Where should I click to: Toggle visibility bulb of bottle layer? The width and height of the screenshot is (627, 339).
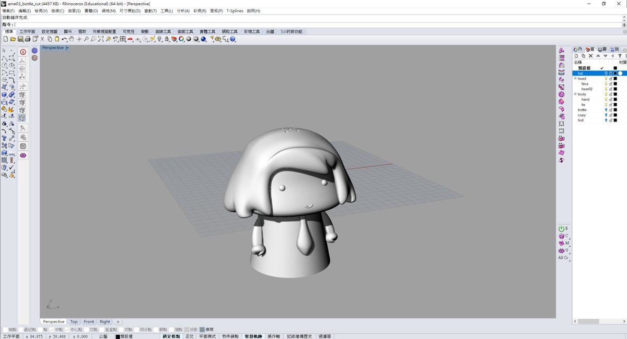606,110
